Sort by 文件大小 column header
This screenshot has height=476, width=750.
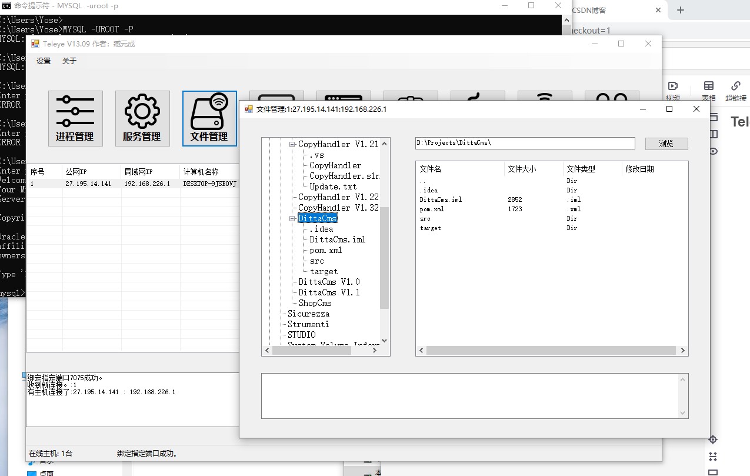click(x=534, y=169)
